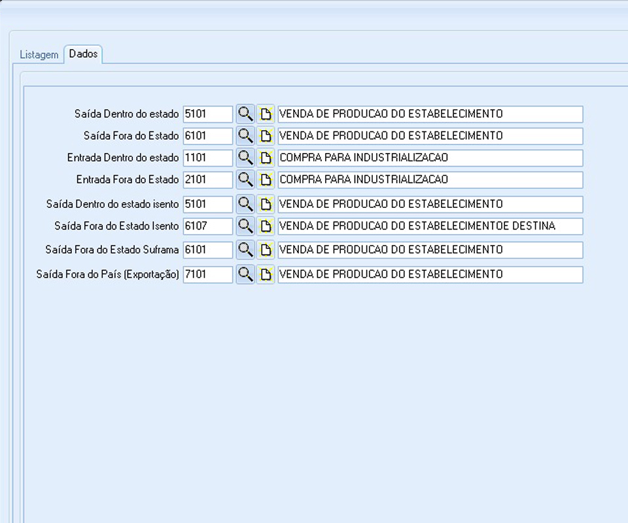
Task: Click description field containing ESTABELECIMENTOE DESTINA
Action: click(430, 226)
